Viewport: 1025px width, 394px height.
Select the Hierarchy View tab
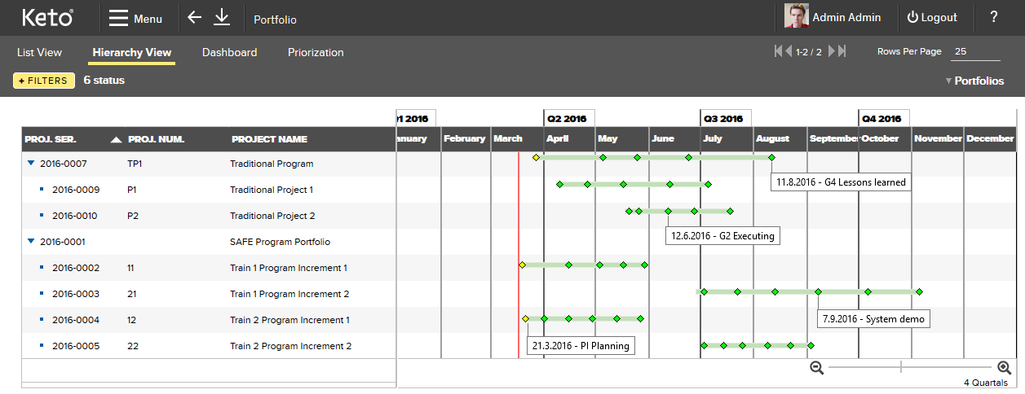click(x=132, y=52)
